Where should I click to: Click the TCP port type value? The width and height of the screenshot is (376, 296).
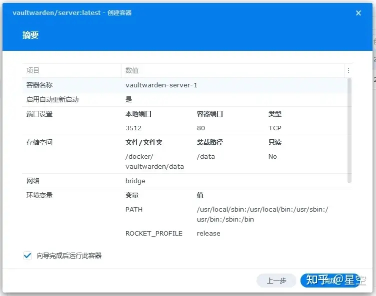pos(275,128)
